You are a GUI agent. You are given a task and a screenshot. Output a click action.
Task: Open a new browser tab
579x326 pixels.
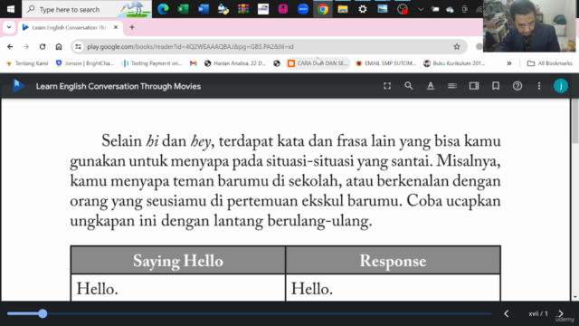pos(132,27)
